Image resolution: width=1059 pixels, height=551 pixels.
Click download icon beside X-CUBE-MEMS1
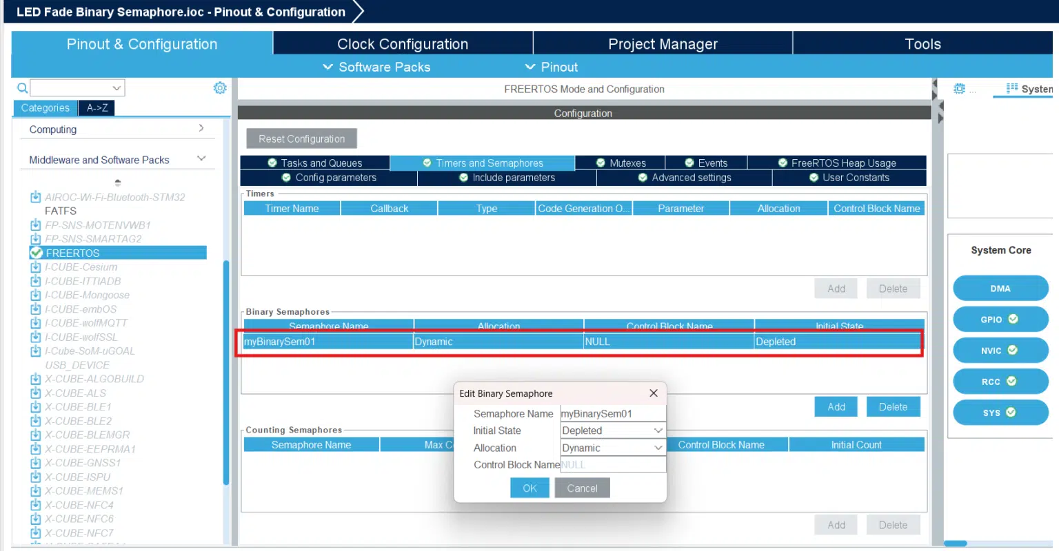point(36,491)
